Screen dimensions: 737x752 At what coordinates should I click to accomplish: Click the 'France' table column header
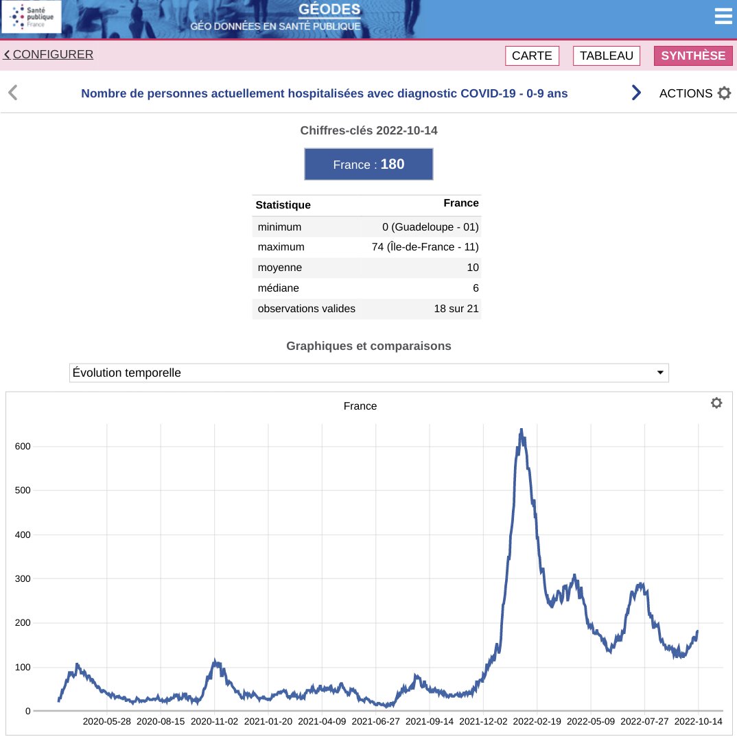(x=461, y=203)
